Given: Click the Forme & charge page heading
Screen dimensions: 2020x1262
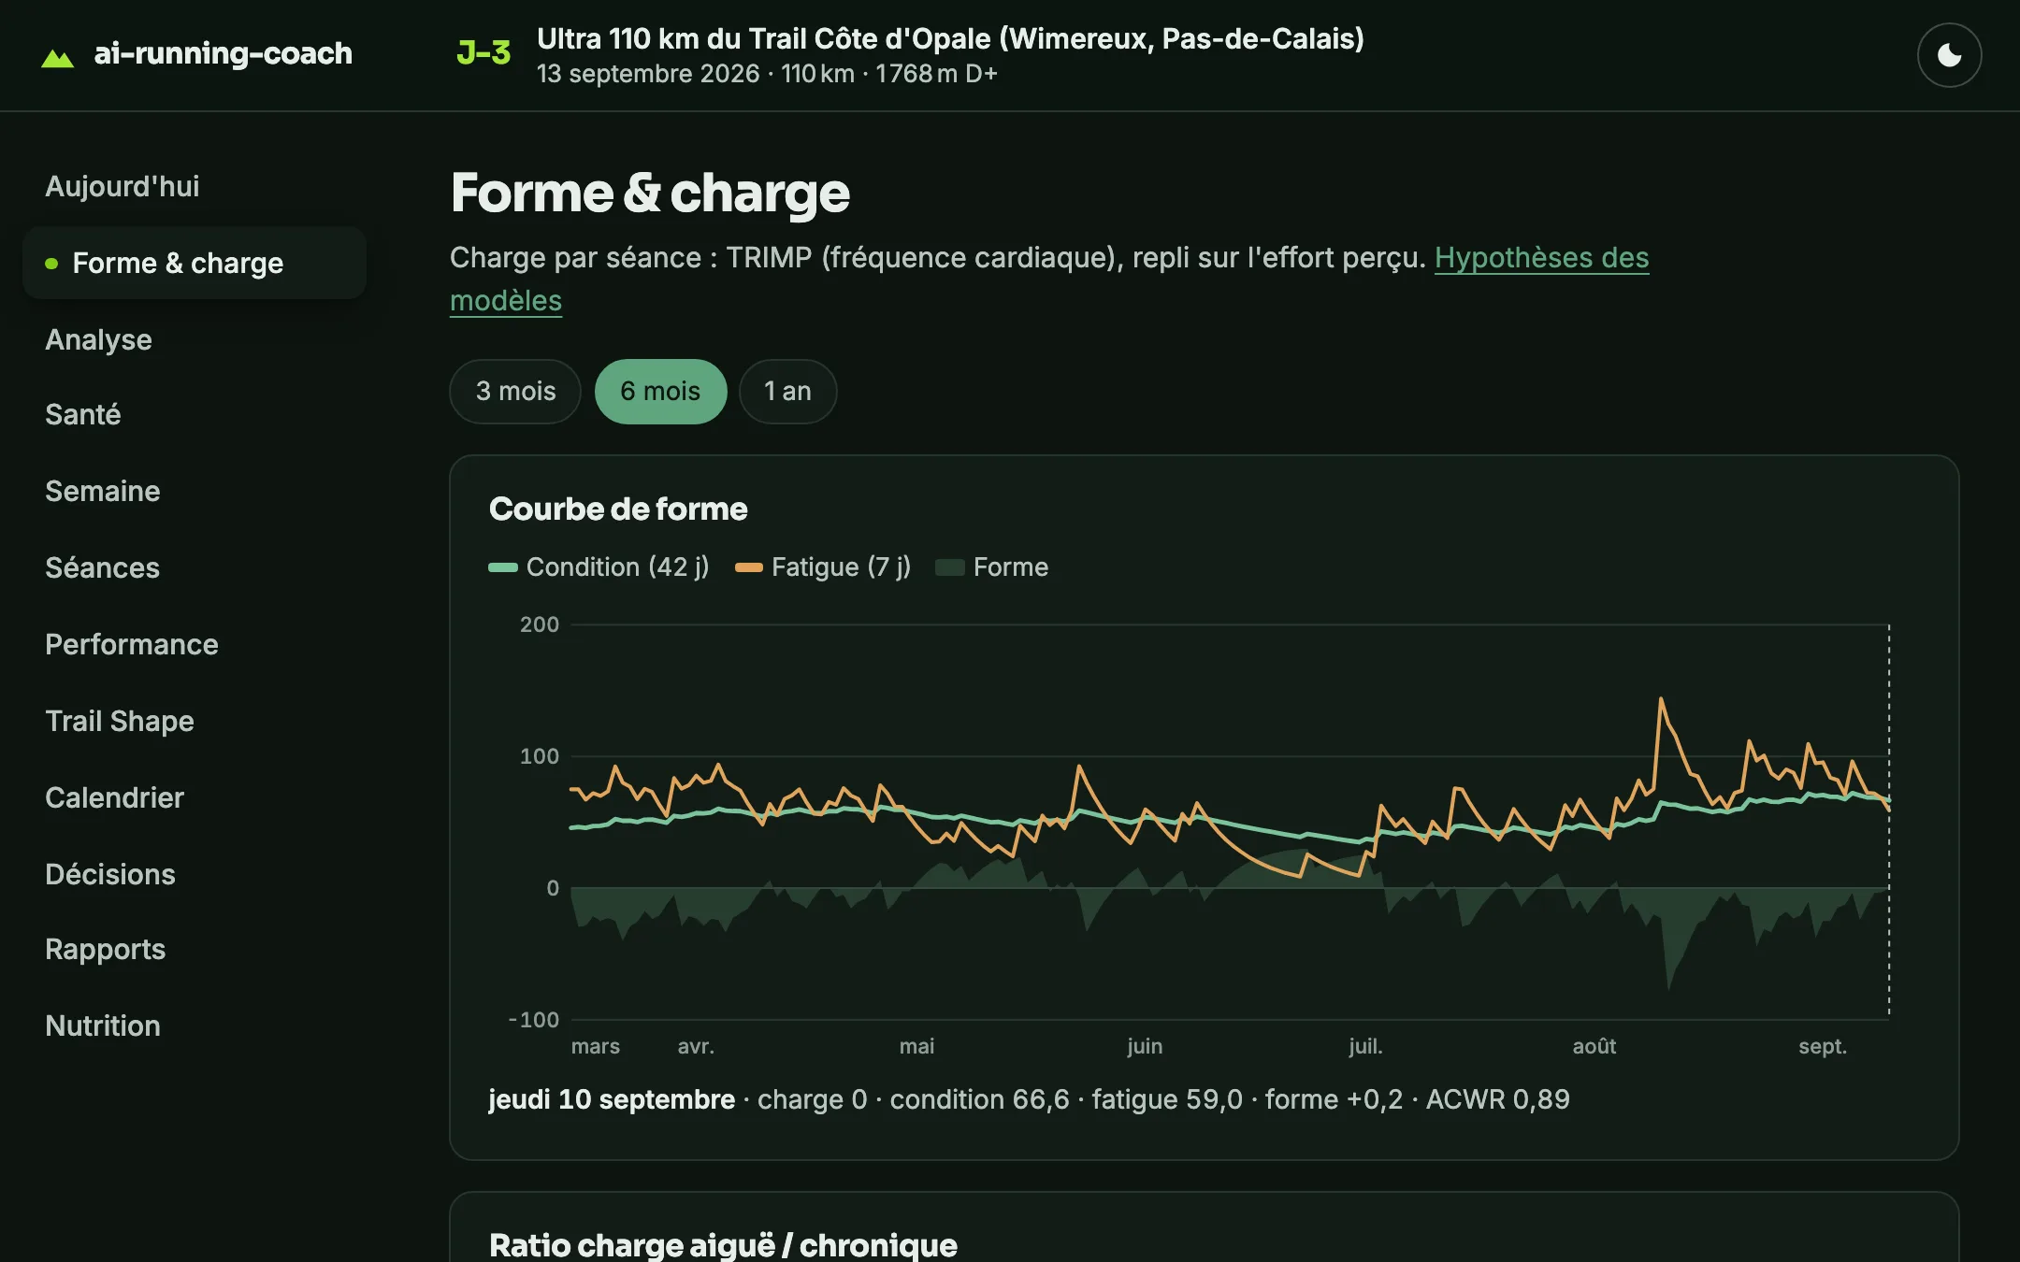Looking at the screenshot, I should (650, 193).
